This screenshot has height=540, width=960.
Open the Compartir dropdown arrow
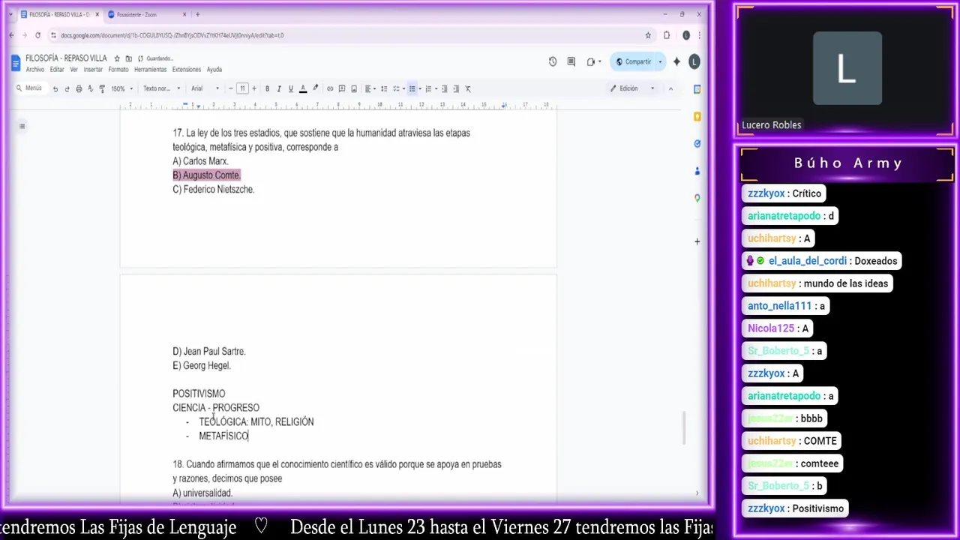point(660,61)
